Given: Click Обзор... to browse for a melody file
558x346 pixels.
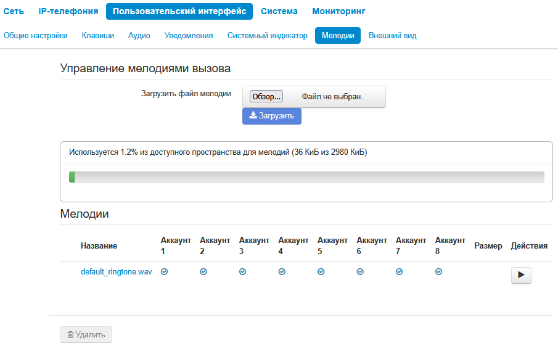Looking at the screenshot, I should point(266,97).
